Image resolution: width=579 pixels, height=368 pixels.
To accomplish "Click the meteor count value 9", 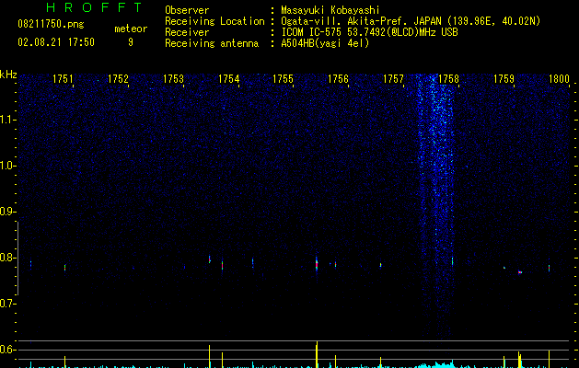I will pyautogui.click(x=131, y=42).
